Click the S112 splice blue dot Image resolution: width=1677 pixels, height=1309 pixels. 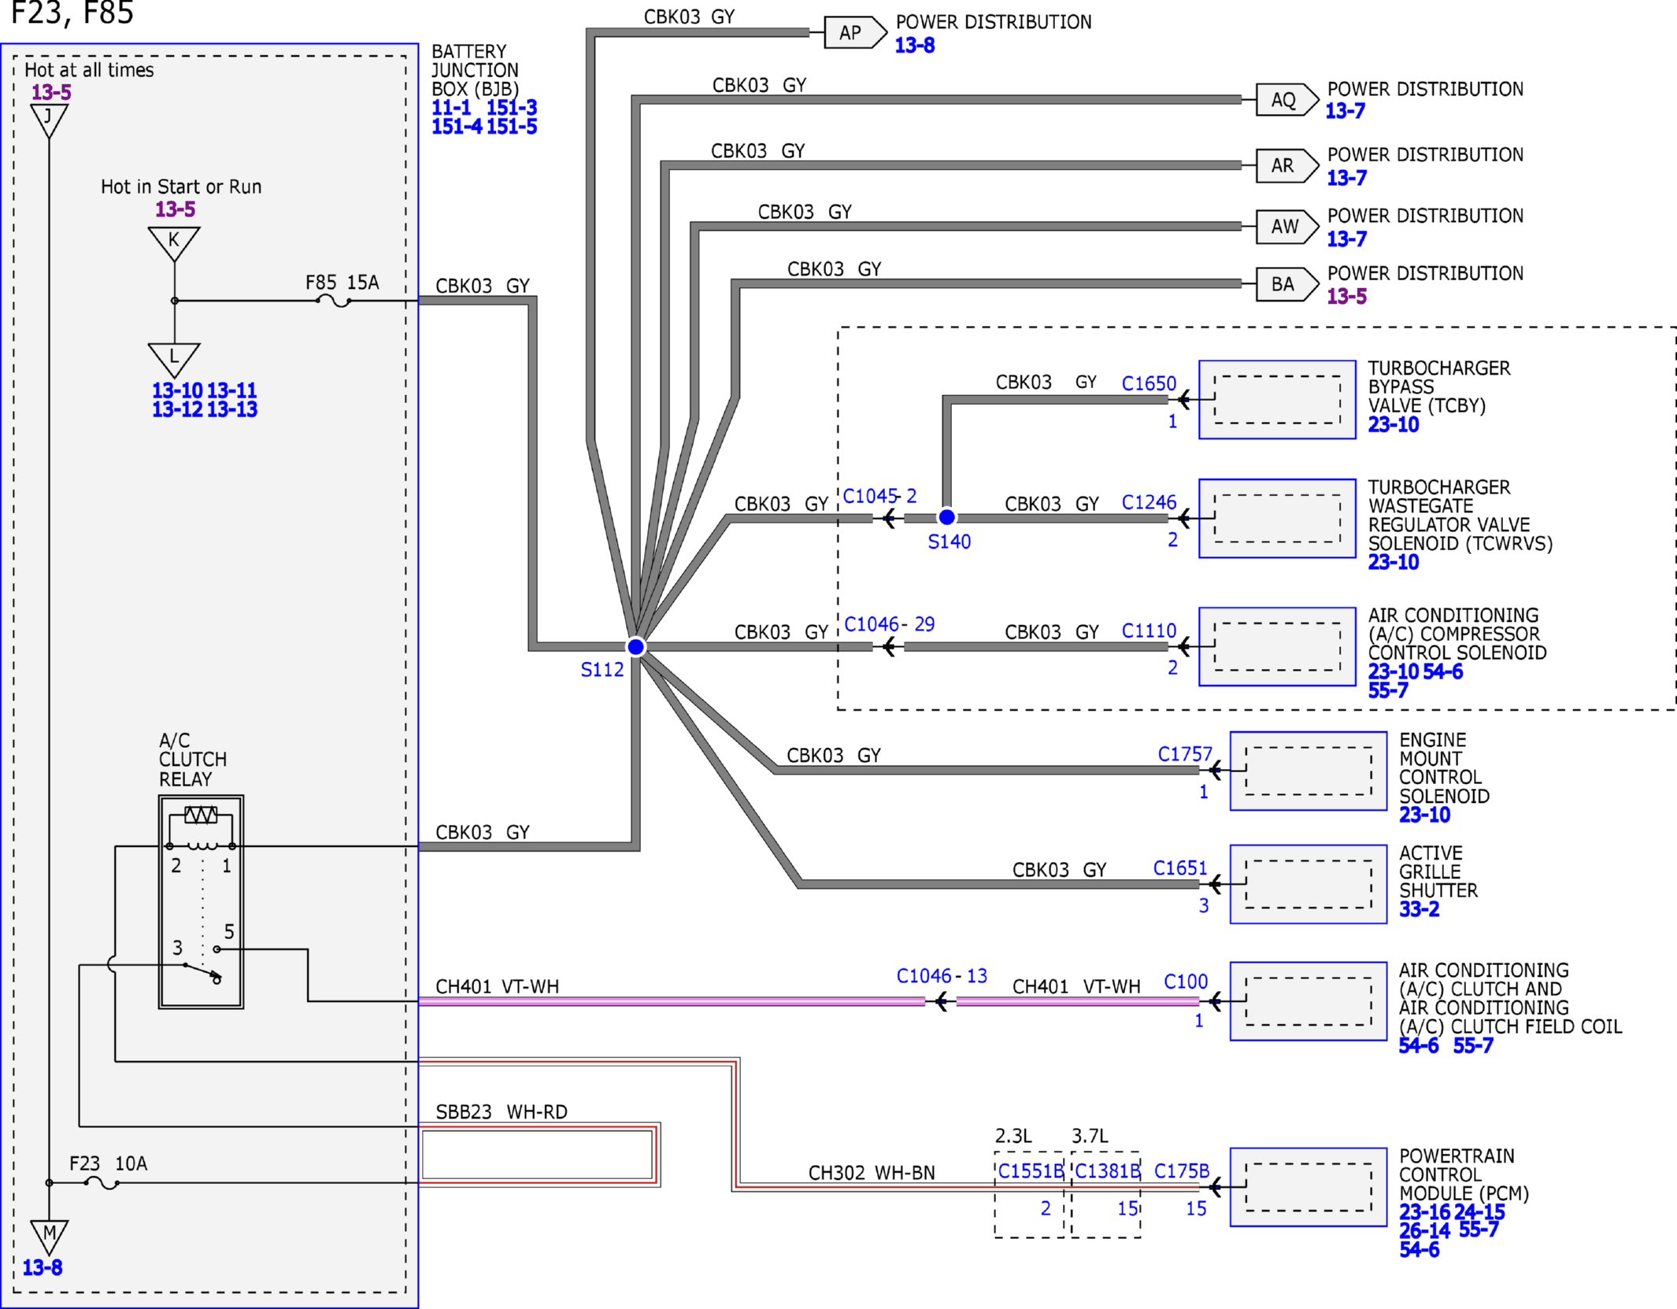636,647
